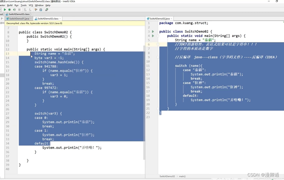The width and height of the screenshot is (284, 180).
Task: Click the SwitchDemo02.class navigation bar breadcrumb
Action: tap(18, 14)
